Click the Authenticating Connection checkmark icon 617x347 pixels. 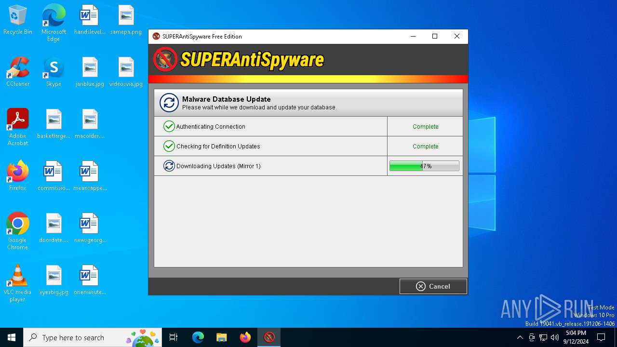coord(169,126)
